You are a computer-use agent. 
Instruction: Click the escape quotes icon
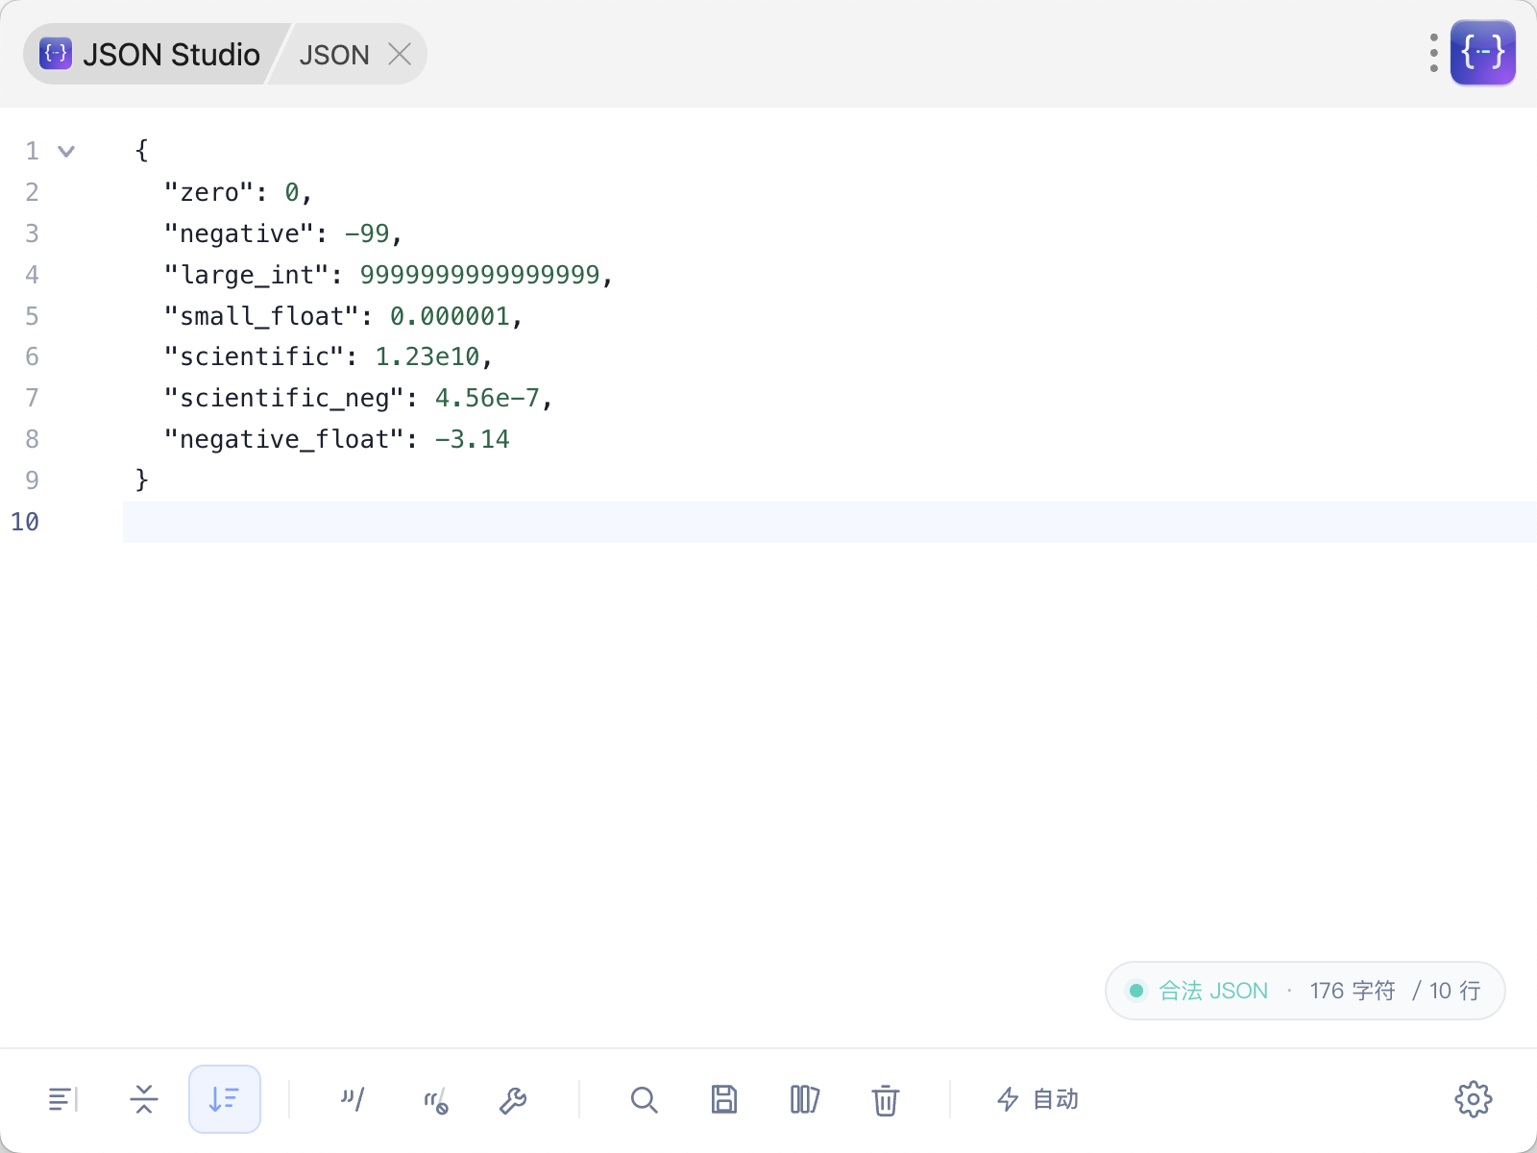[x=353, y=1099]
